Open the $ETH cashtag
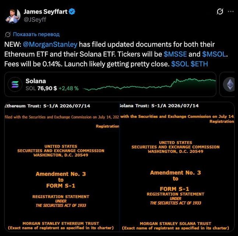The width and height of the screenshot is (238, 236). (x=199, y=64)
